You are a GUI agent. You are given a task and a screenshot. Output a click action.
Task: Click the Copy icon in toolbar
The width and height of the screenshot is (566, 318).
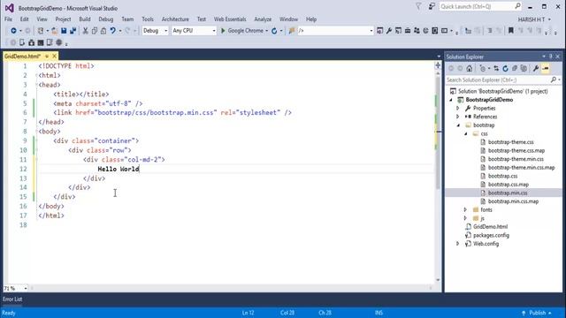[95, 31]
